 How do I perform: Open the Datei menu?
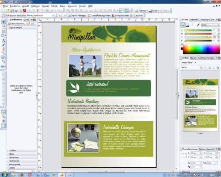pyautogui.click(x=5, y=6)
